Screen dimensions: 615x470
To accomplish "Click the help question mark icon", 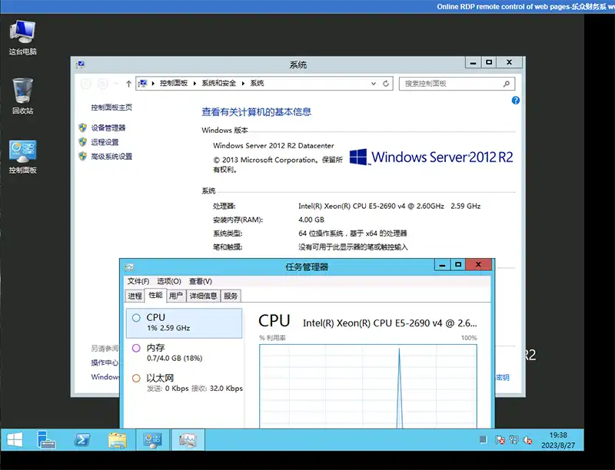I will pyautogui.click(x=515, y=101).
